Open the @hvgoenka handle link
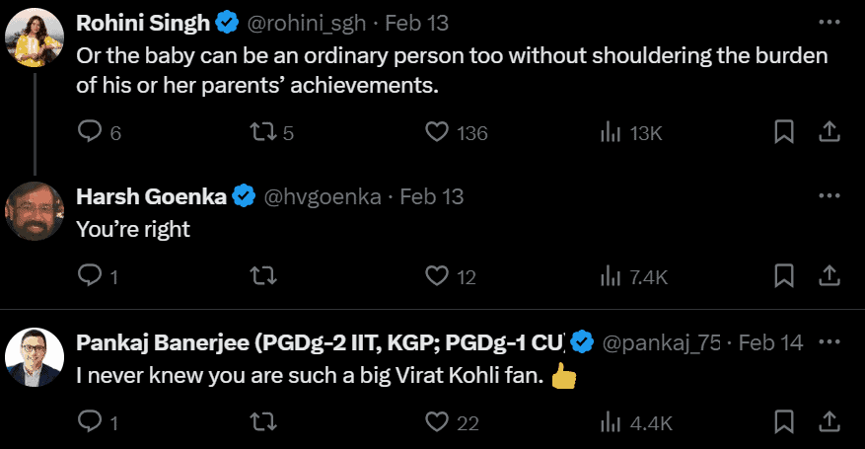Viewport: 865px width, 449px height. tap(323, 197)
